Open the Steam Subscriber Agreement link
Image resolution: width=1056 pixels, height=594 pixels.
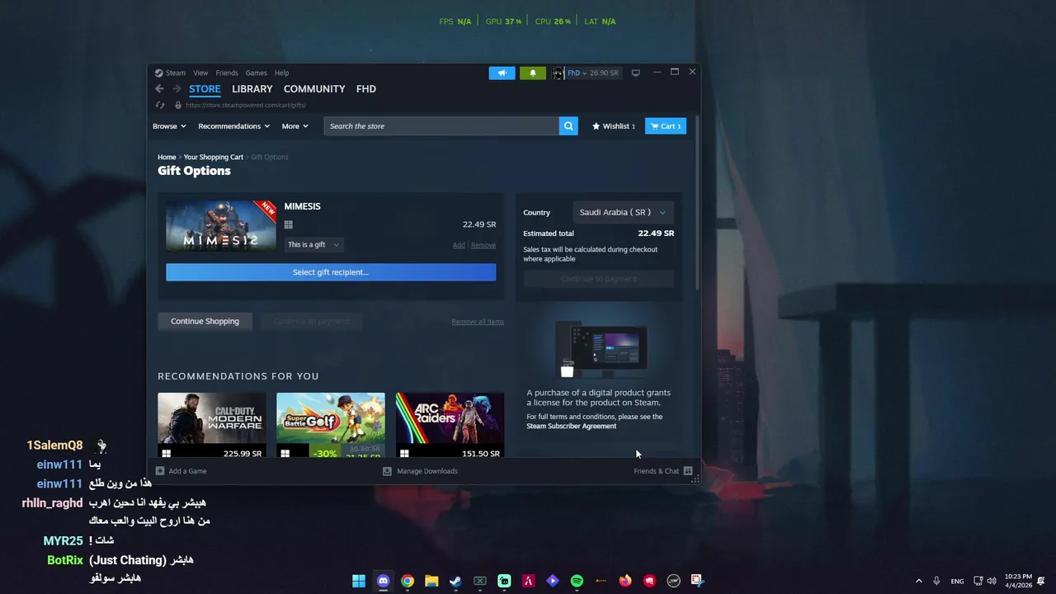point(572,426)
